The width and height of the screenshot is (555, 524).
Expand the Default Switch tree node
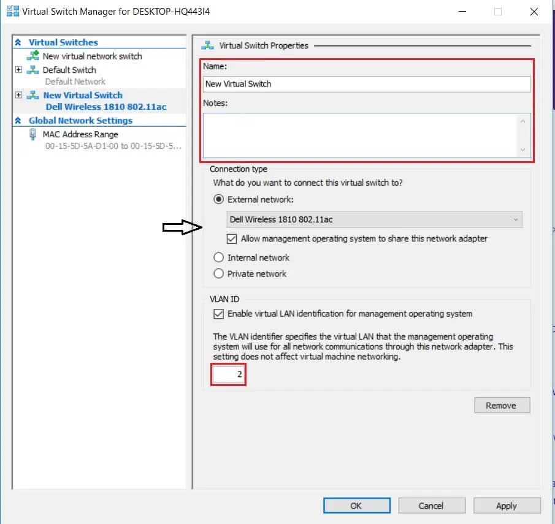point(18,70)
